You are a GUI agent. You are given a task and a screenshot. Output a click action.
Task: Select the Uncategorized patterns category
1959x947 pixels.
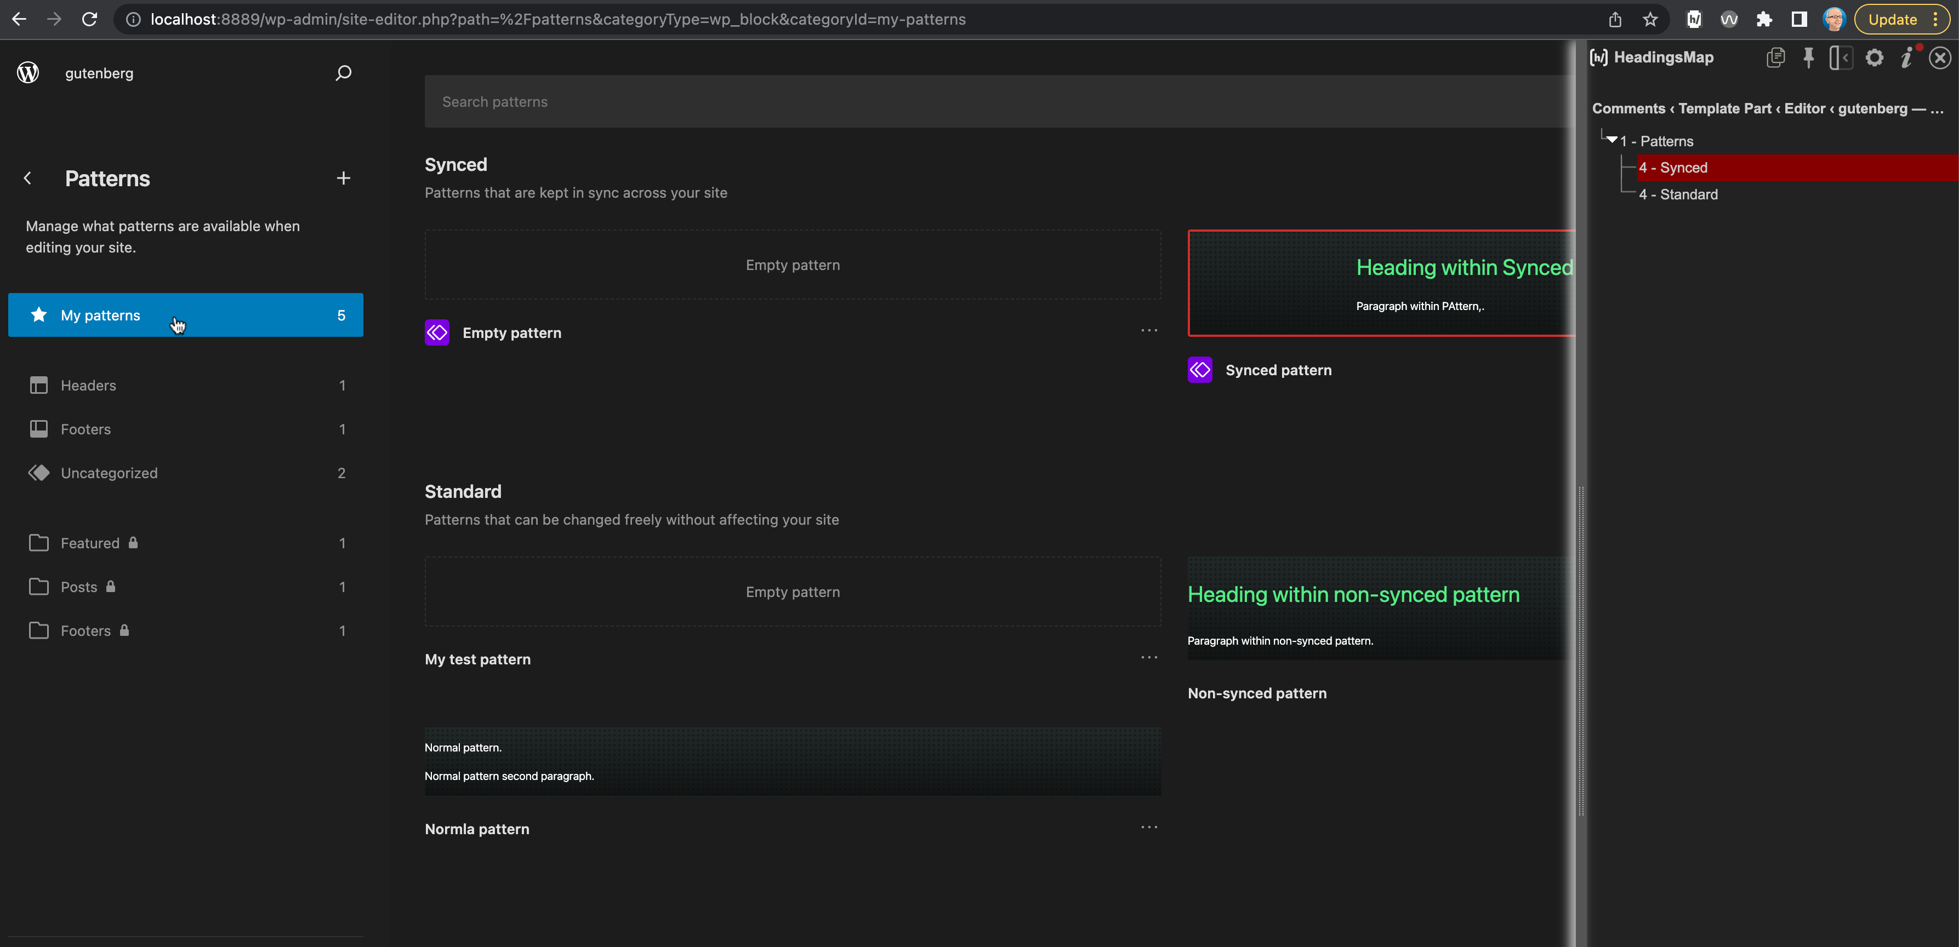coord(109,472)
